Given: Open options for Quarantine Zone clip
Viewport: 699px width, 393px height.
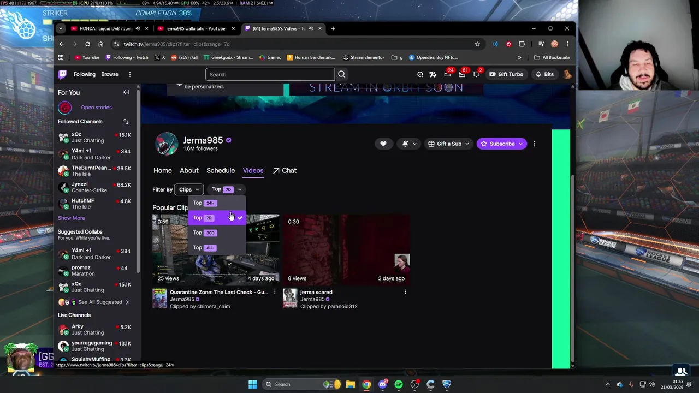Looking at the screenshot, I should pyautogui.click(x=275, y=293).
